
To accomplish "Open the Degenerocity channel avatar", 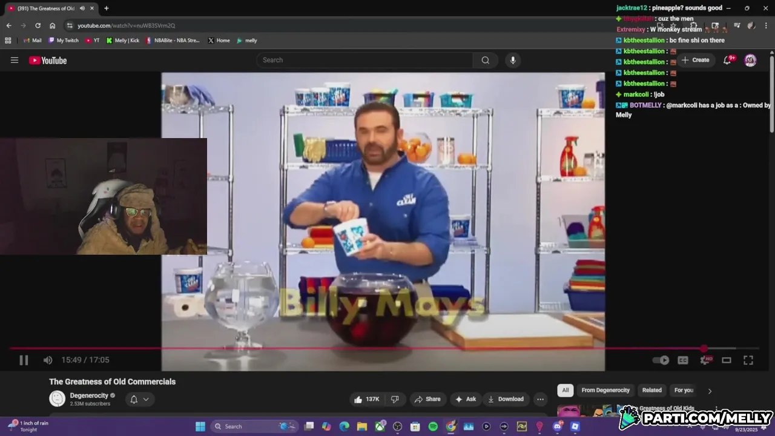I will point(57,398).
